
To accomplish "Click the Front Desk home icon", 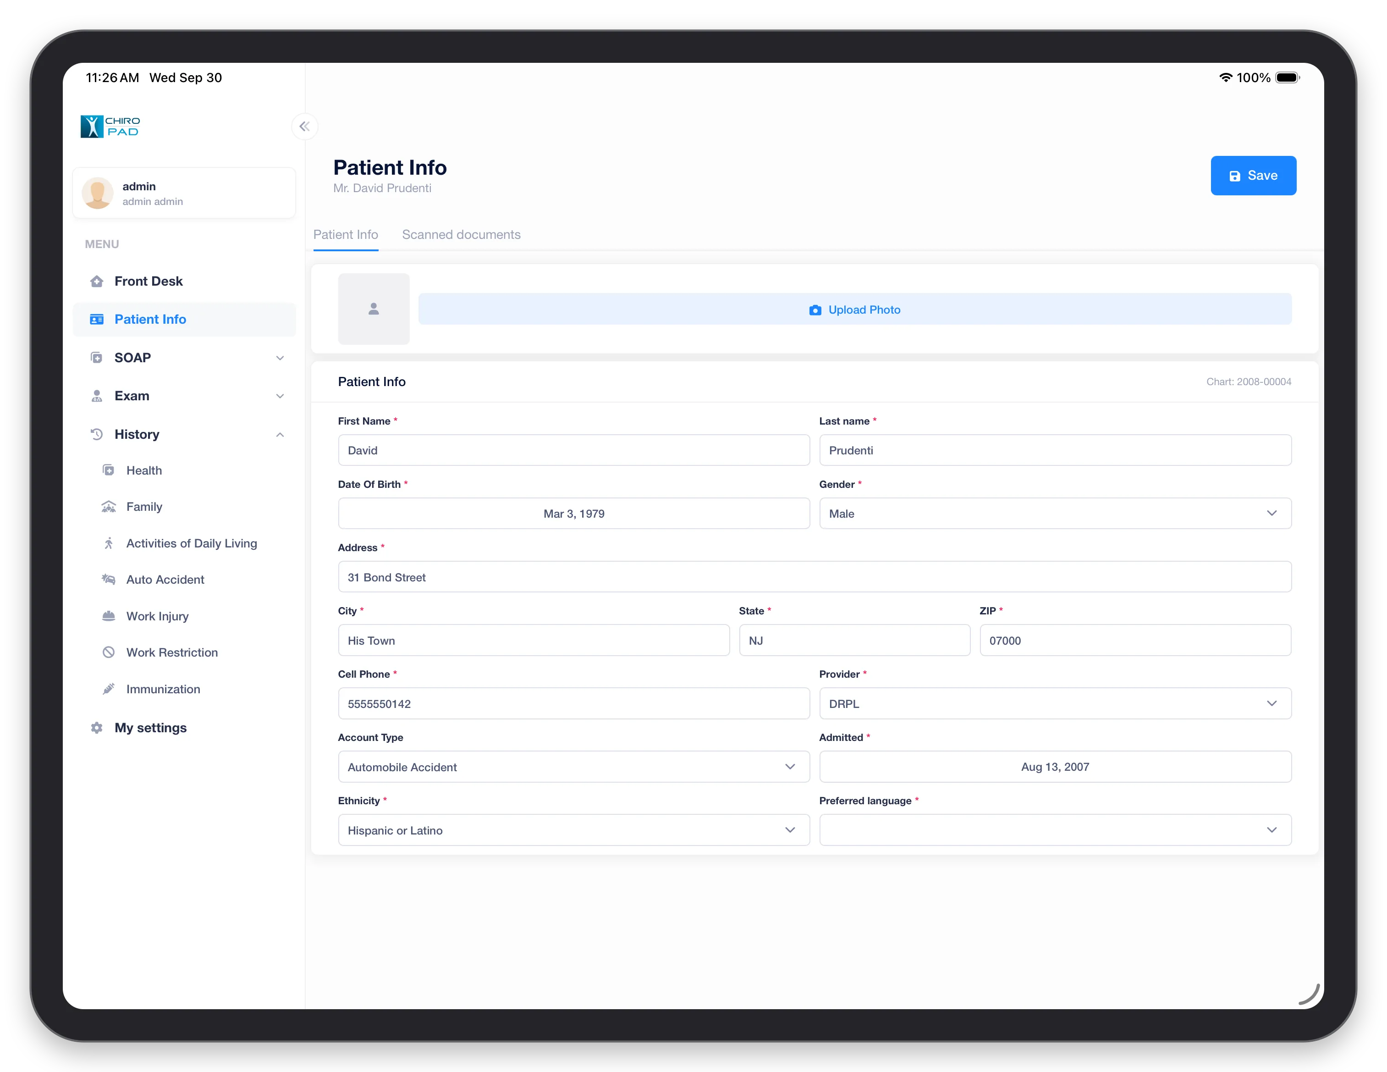I will click(97, 282).
